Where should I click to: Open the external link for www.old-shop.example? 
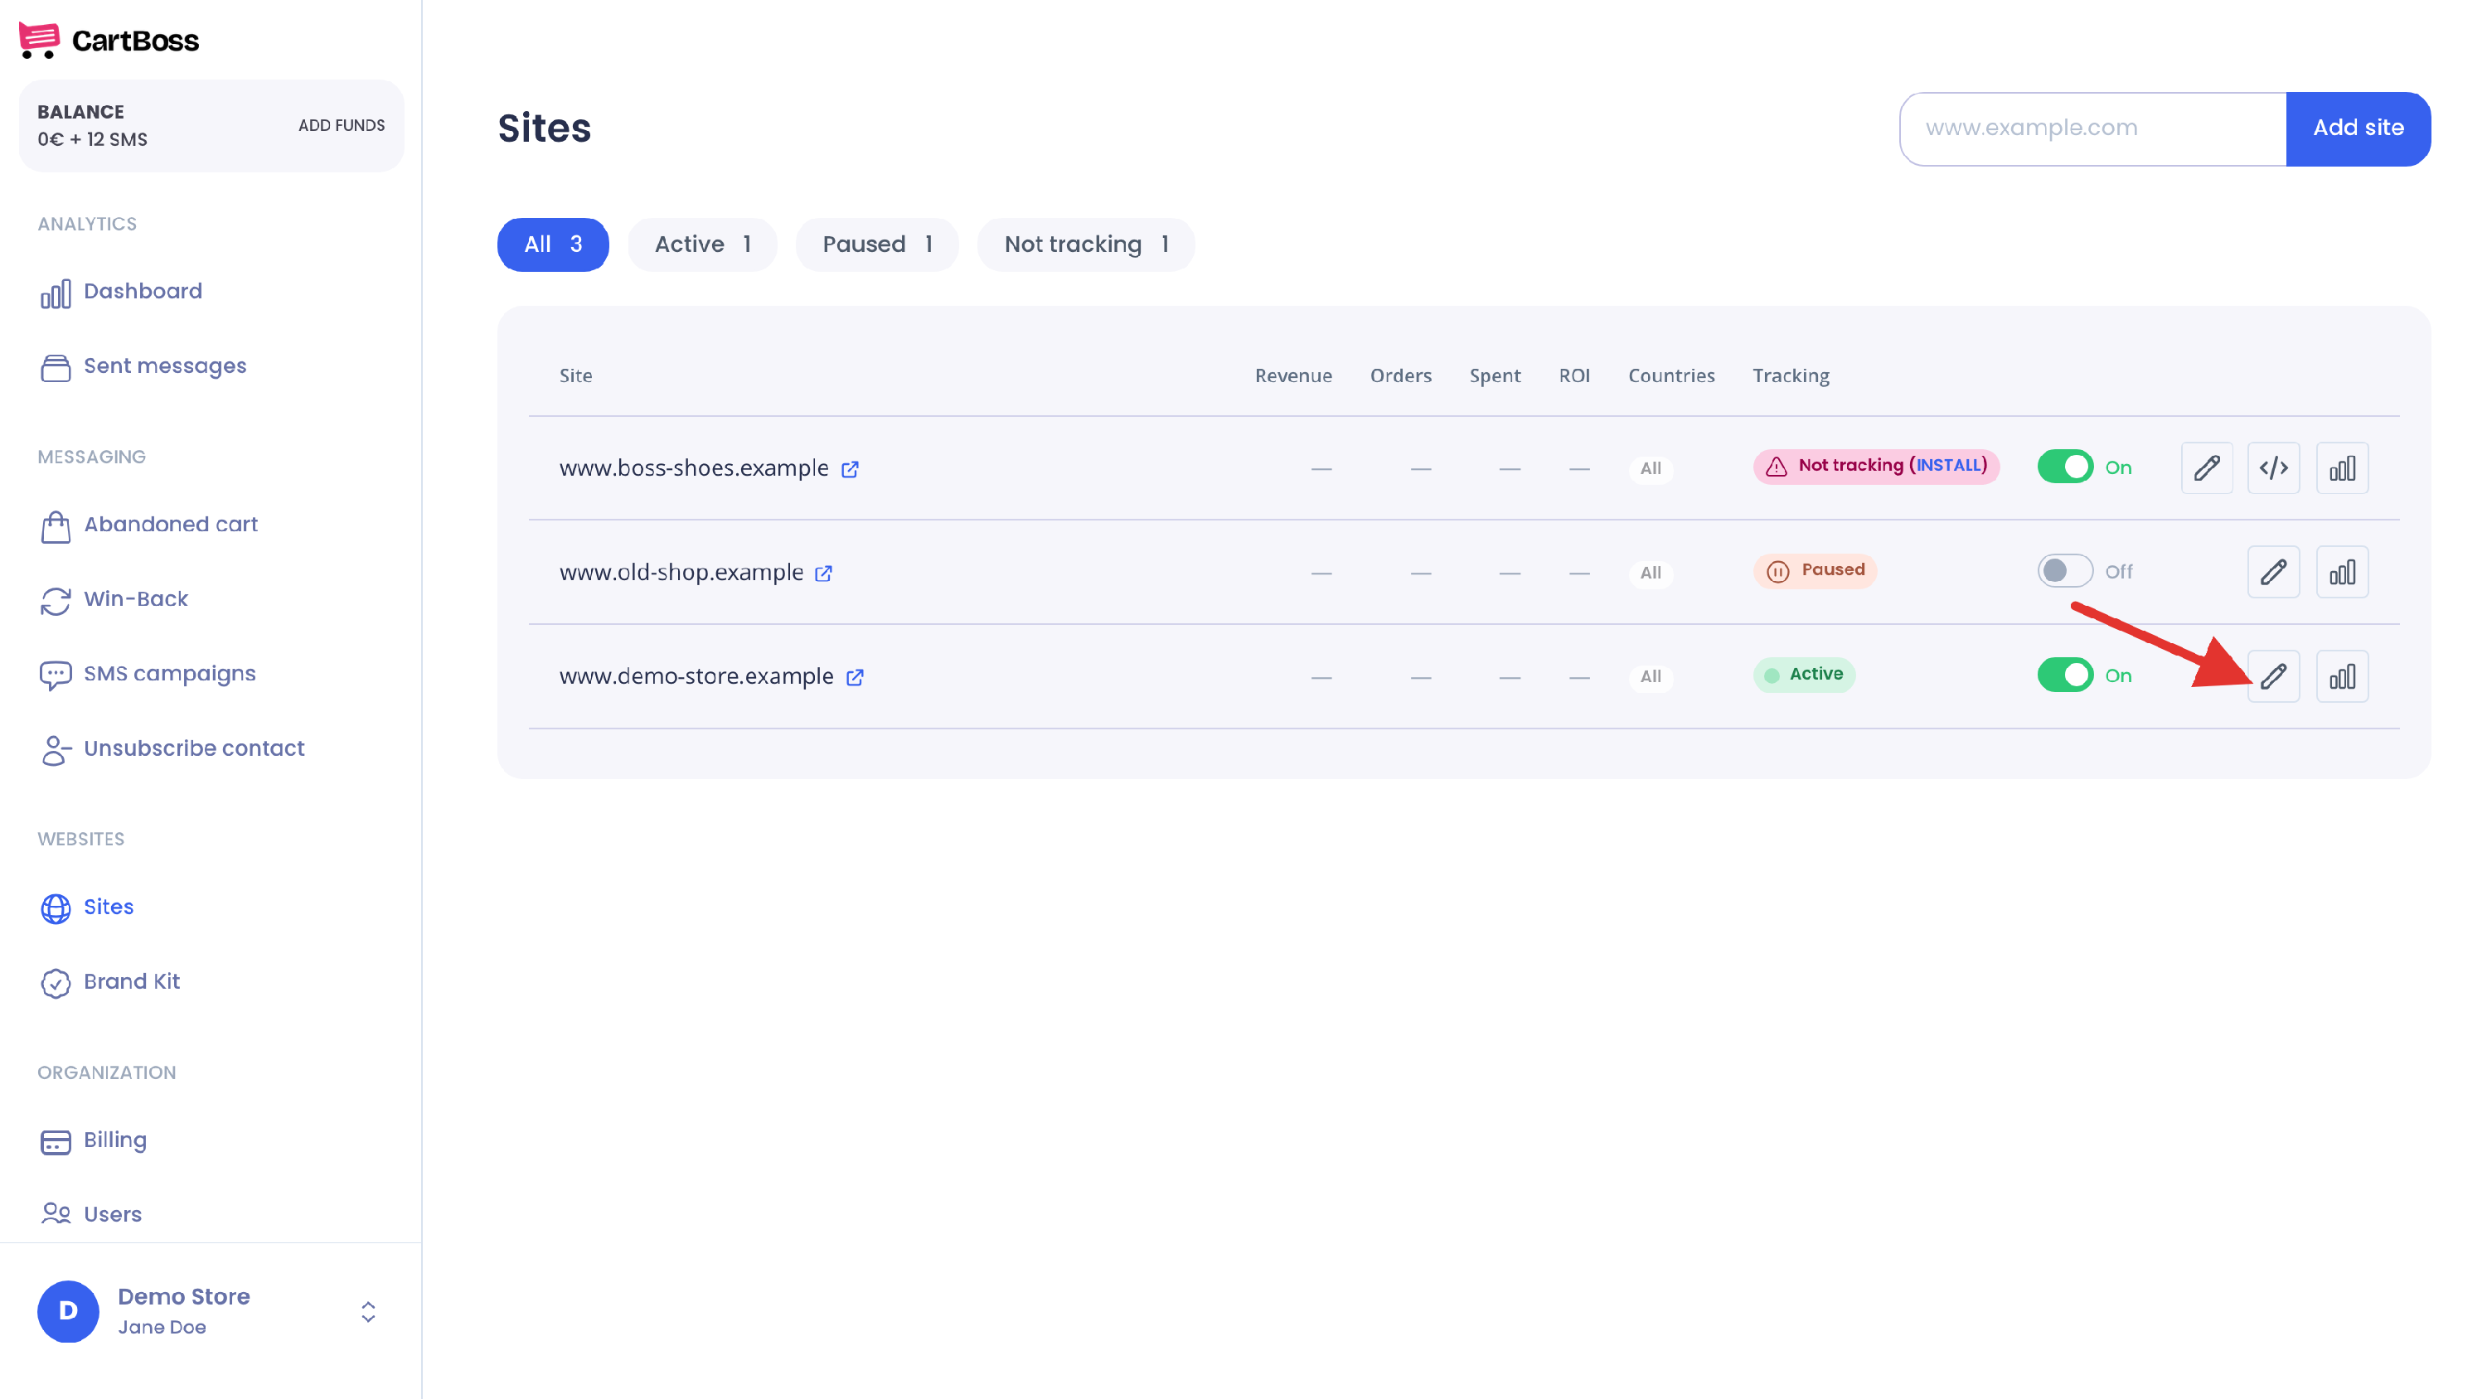[823, 574]
